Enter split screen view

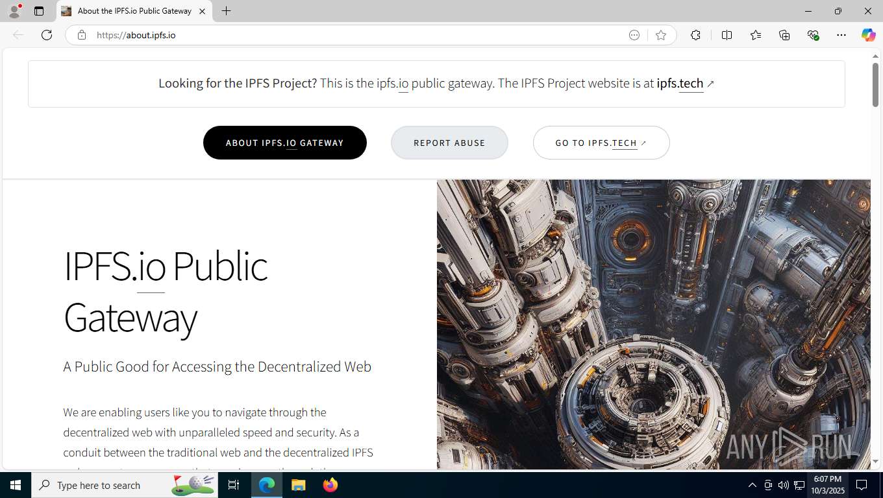click(727, 35)
